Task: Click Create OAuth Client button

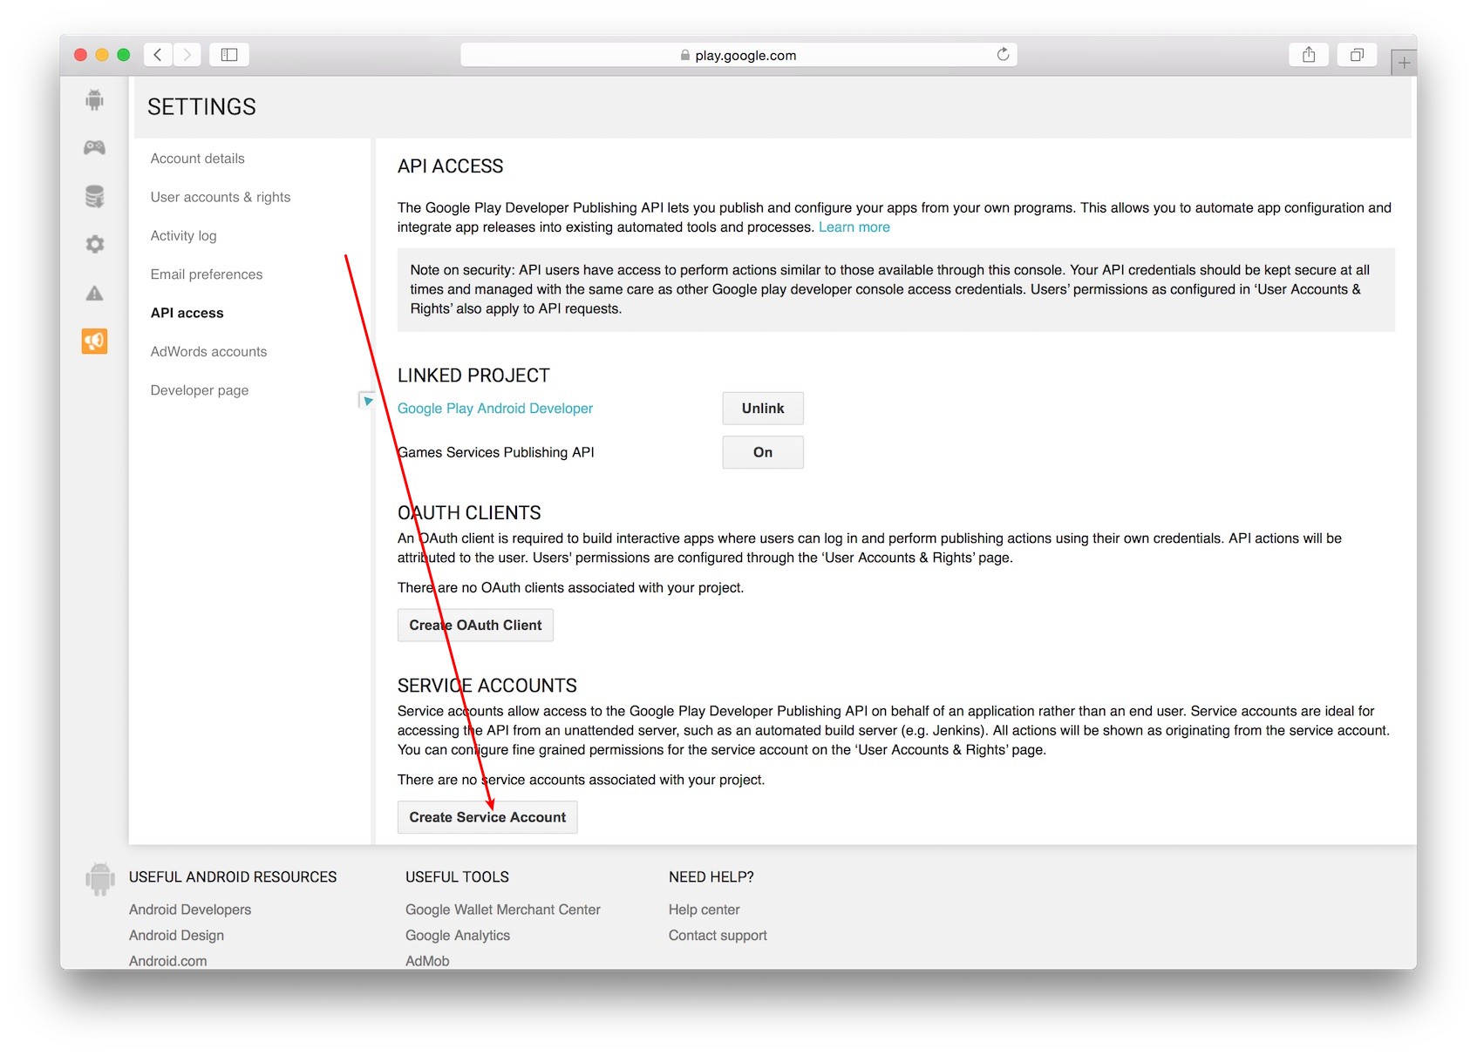Action: (x=475, y=626)
